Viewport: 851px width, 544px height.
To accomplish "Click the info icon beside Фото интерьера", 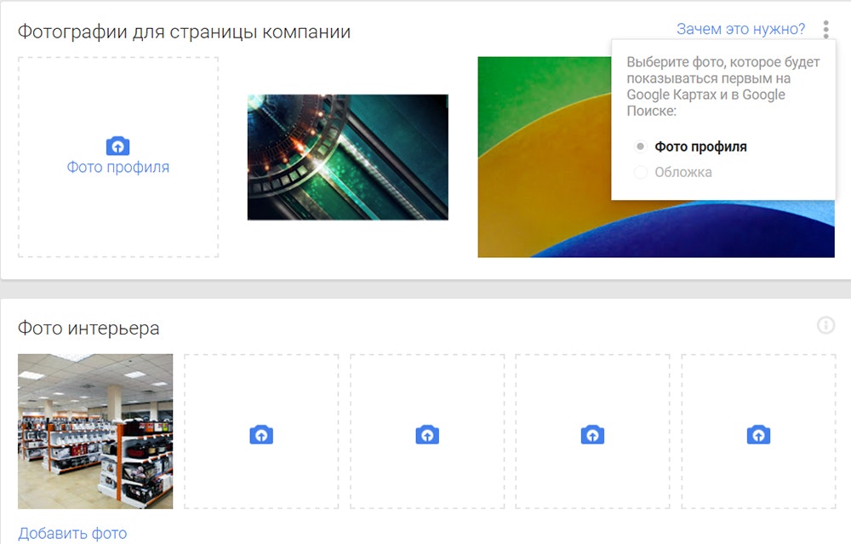I will point(825,325).
